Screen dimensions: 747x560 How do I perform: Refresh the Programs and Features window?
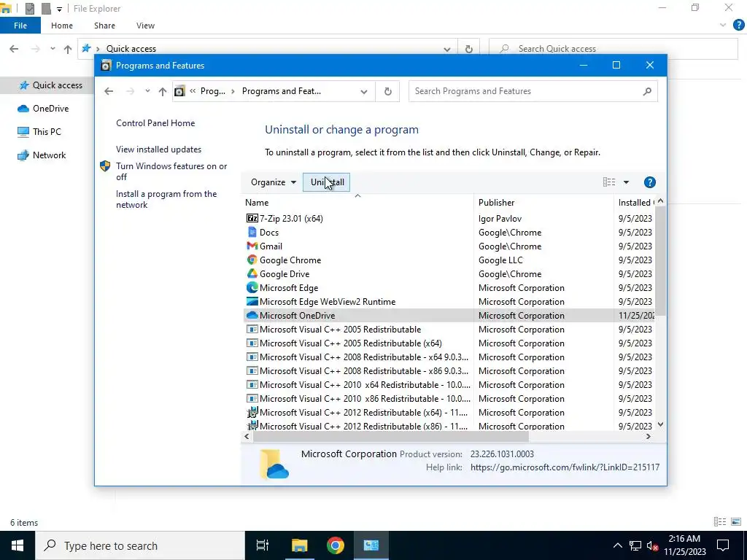(x=388, y=91)
